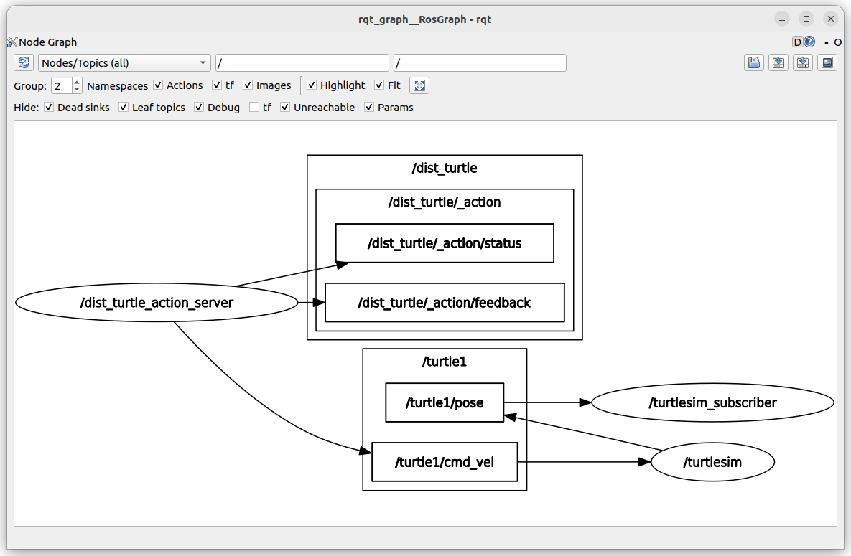Viewport: 851px width, 556px height.
Task: Open the plugin help question-mark icon
Action: [809, 42]
